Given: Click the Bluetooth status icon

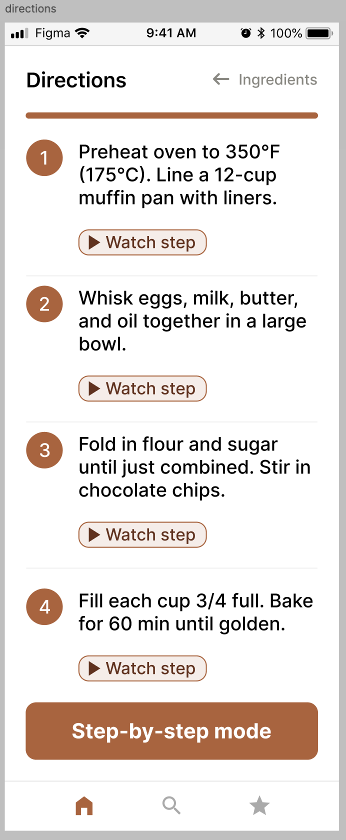Looking at the screenshot, I should 261,33.
